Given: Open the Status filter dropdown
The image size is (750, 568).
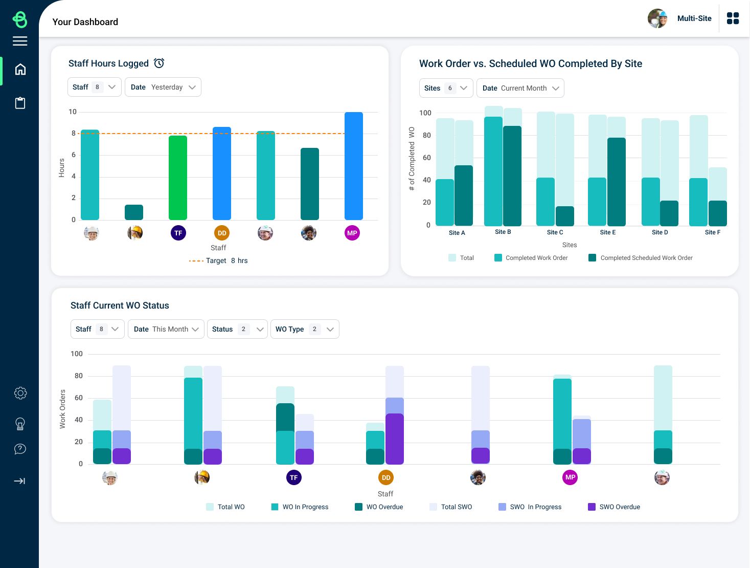Looking at the screenshot, I should tap(237, 329).
